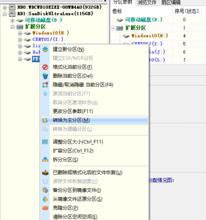Select HD0:WDCWD10EZEX disk label in tree
This screenshot has height=220, width=206.
tap(60, 7)
